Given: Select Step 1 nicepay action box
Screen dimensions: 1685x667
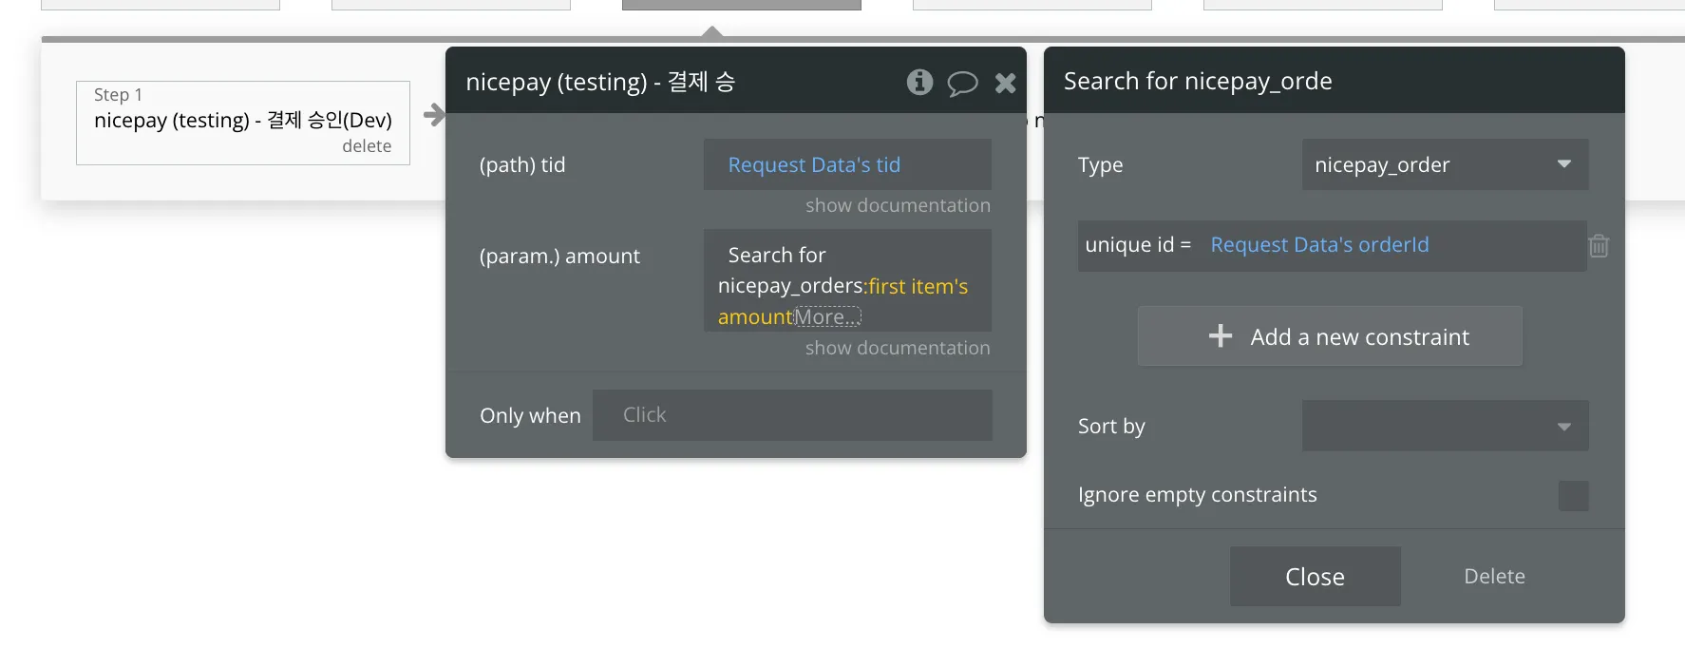Looking at the screenshot, I should pos(242,121).
